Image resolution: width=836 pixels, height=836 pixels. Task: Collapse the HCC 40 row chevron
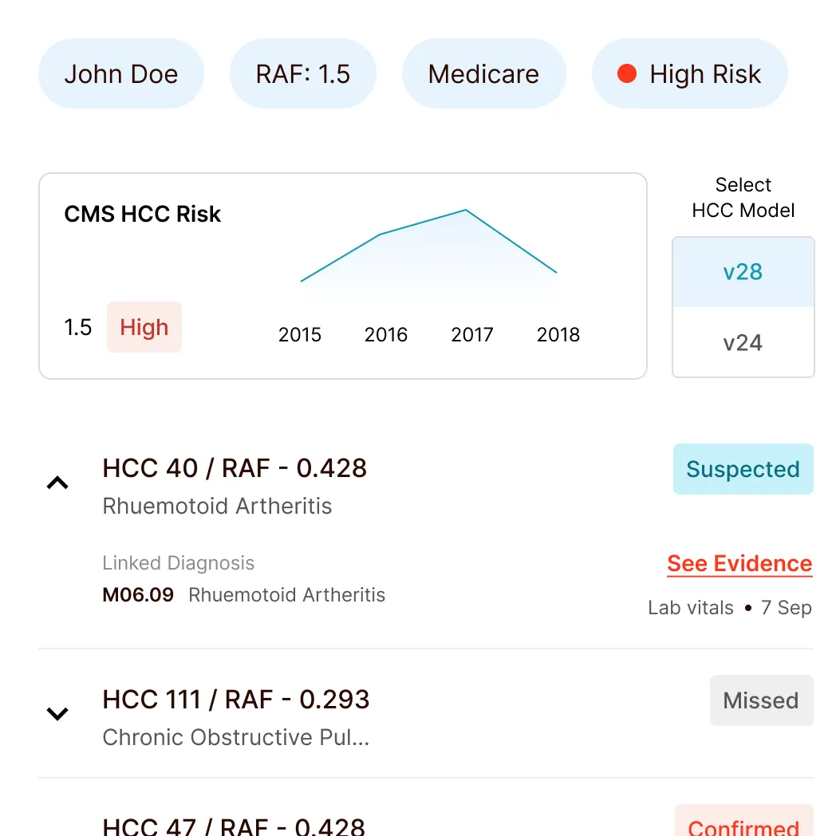tap(57, 483)
